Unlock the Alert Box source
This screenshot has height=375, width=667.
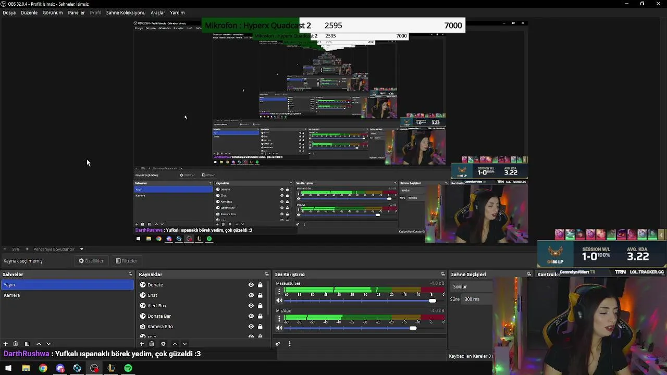tap(260, 306)
